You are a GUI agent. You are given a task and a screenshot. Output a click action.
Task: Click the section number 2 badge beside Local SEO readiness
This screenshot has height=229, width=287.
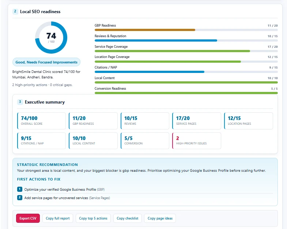[15, 12]
